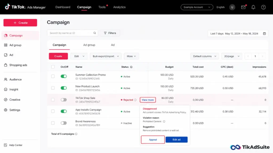Click the App Installs Campaign name
Viewport: 273px width, 153px height.
tap(88, 110)
